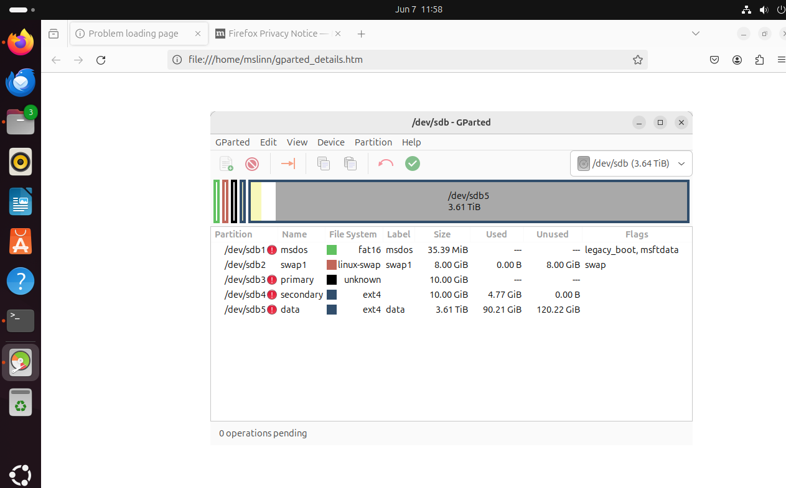Bookmark this page with the star icon
This screenshot has height=488, width=786.
(x=637, y=60)
